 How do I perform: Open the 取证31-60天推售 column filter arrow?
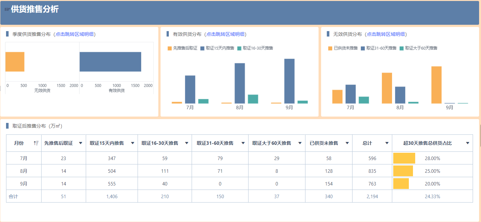click(x=243, y=143)
